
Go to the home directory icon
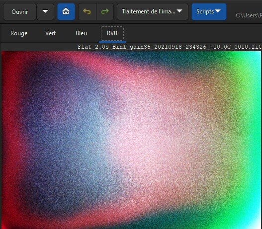click(66, 12)
